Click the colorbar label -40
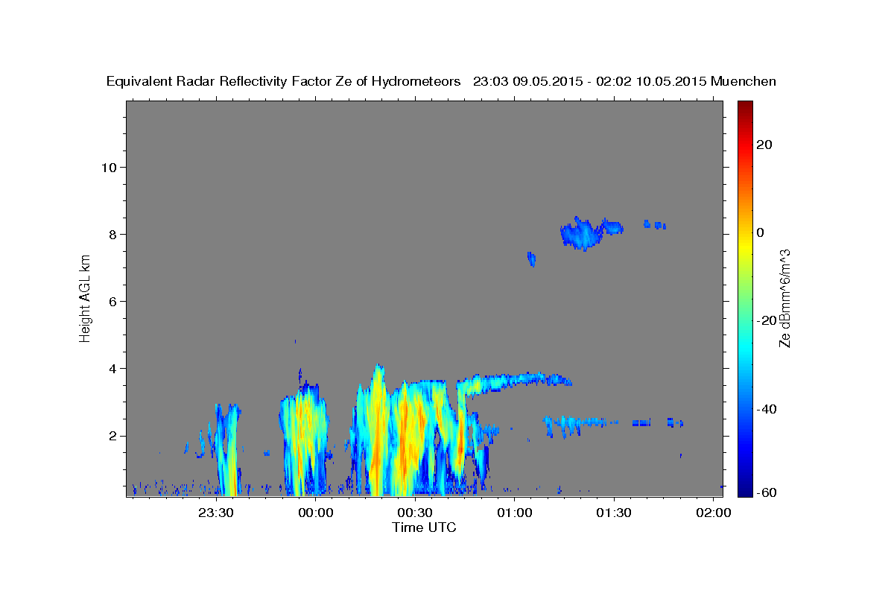 point(767,408)
